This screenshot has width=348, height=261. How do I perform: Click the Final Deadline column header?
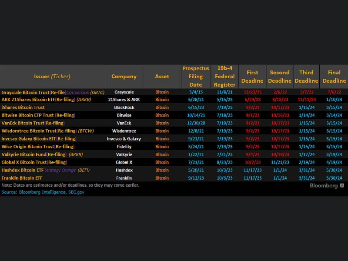pos(334,77)
